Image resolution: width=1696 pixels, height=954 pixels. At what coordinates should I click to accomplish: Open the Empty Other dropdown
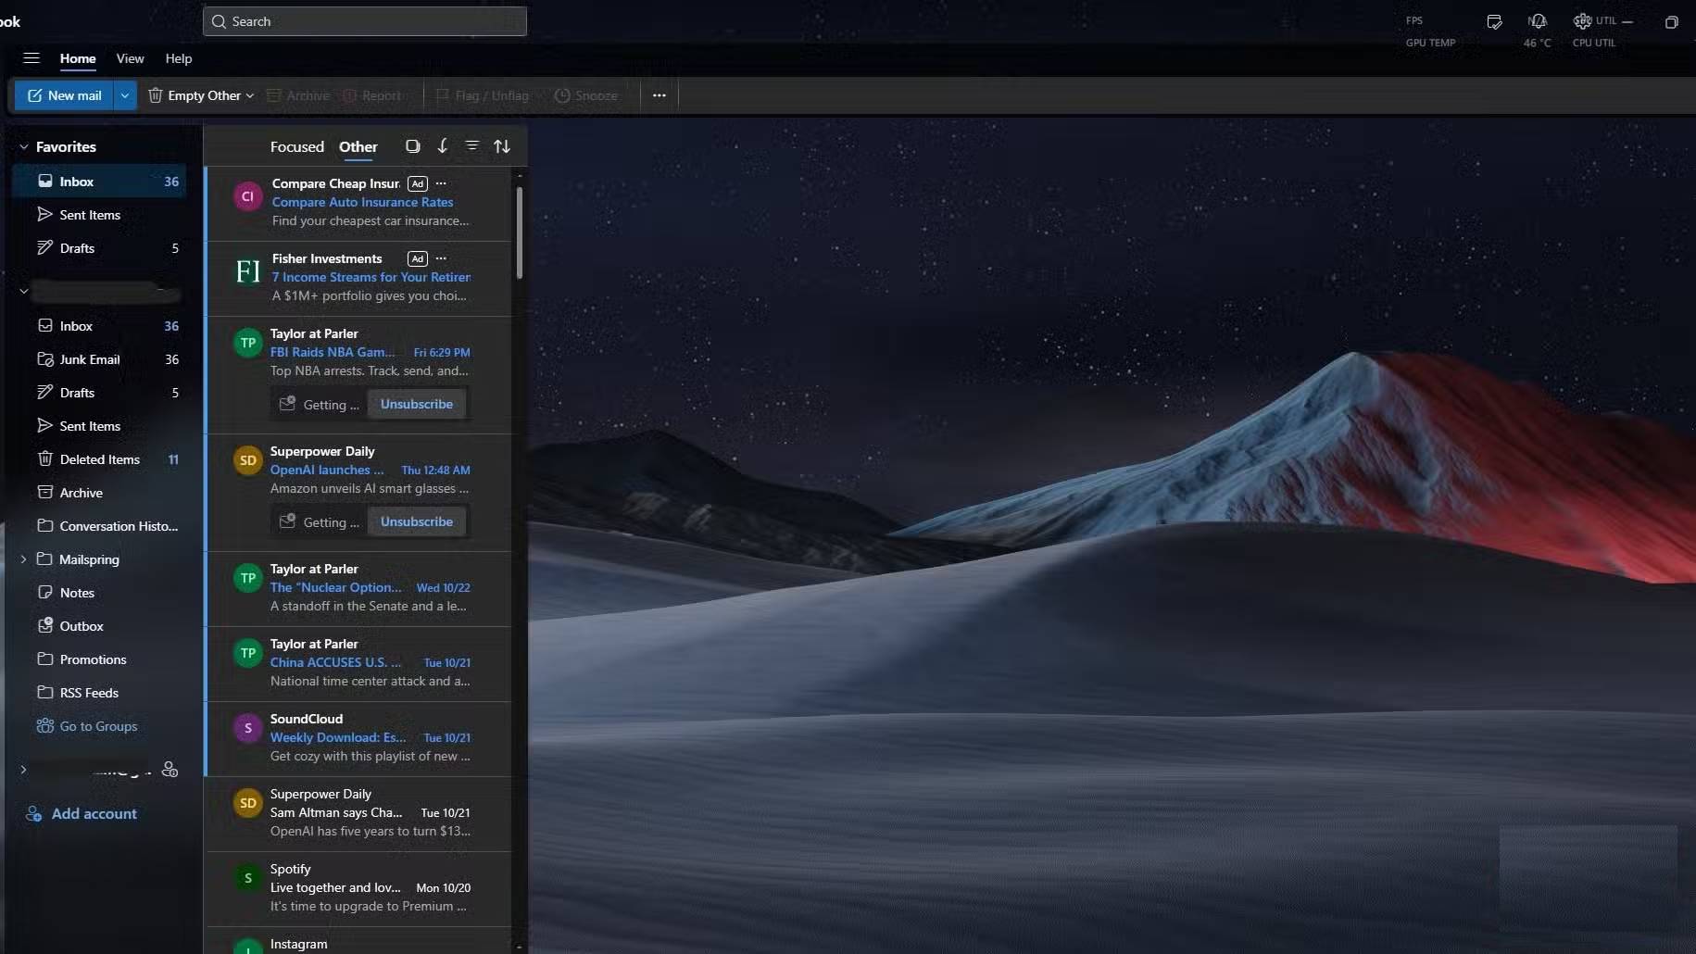click(x=250, y=95)
